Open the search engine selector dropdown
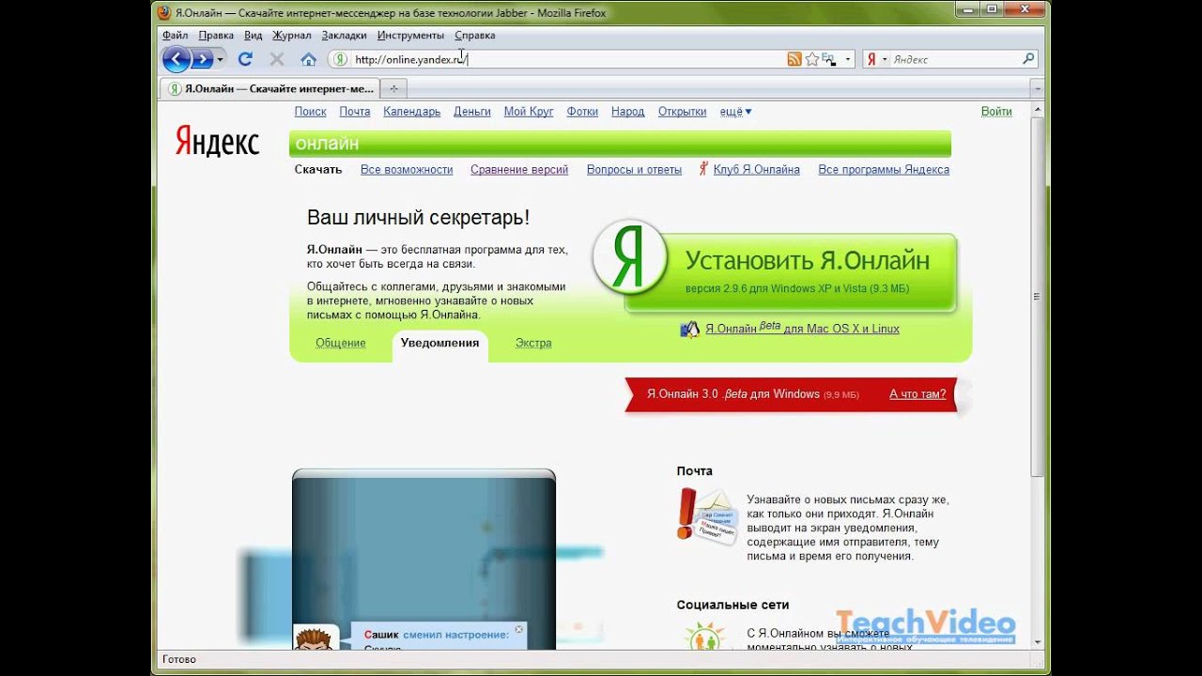Screen dimensions: 1202x676 click(x=884, y=59)
